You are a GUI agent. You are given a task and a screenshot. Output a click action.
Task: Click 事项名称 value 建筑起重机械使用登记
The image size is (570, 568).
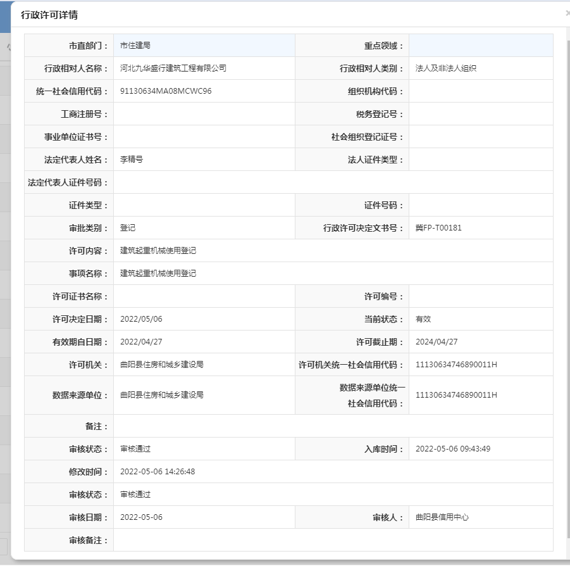click(158, 274)
